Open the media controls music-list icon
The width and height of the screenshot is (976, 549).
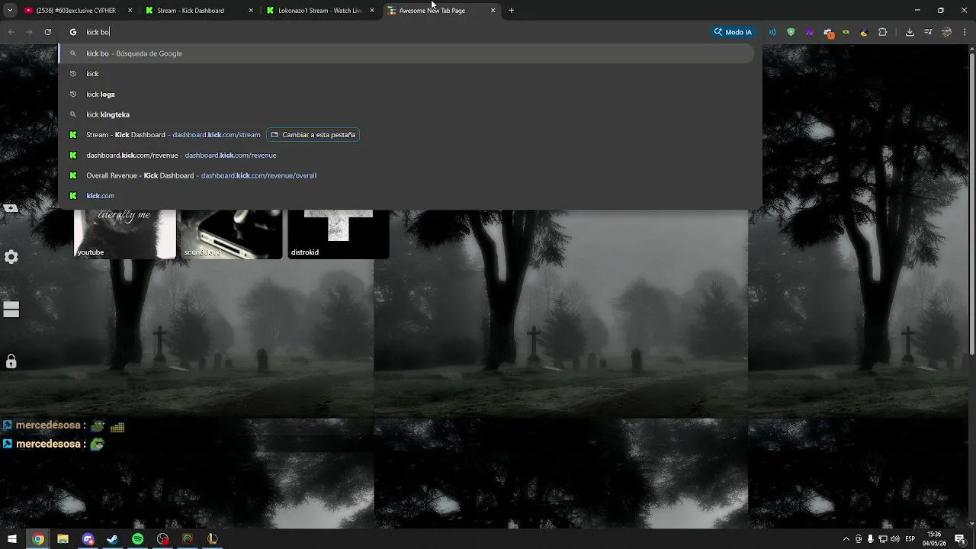(928, 32)
